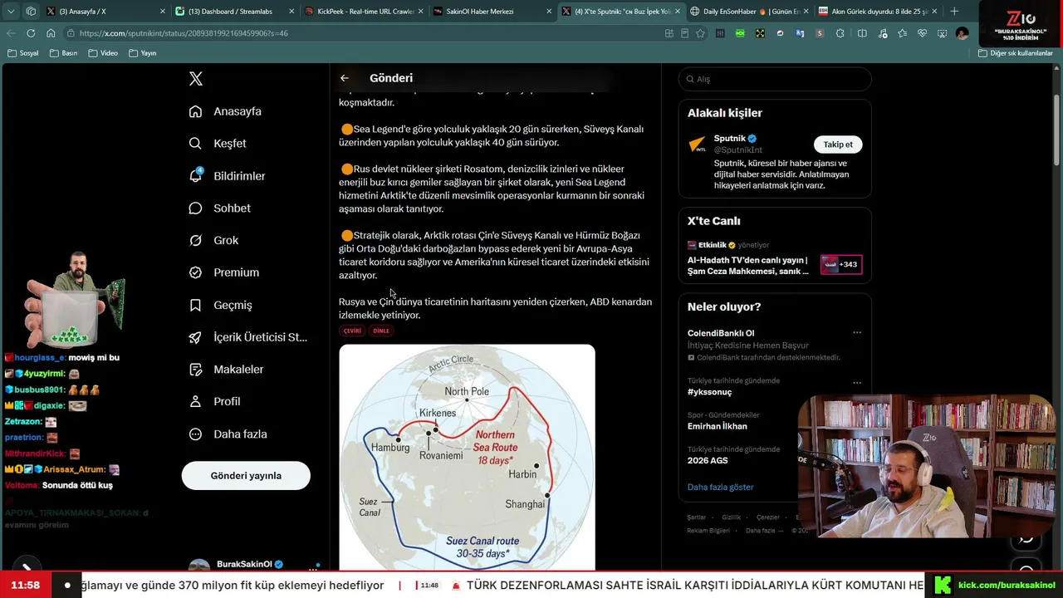The image size is (1063, 598).
Task: Open the Geçmiş bookmark icon
Action: (x=195, y=305)
